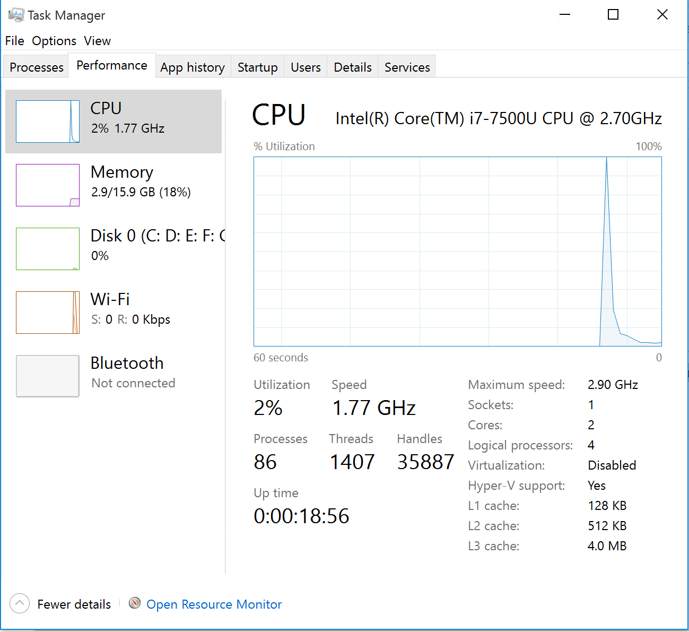The height and width of the screenshot is (632, 689).
Task: Click the Task Manager title bar icon
Action: [x=16, y=14]
